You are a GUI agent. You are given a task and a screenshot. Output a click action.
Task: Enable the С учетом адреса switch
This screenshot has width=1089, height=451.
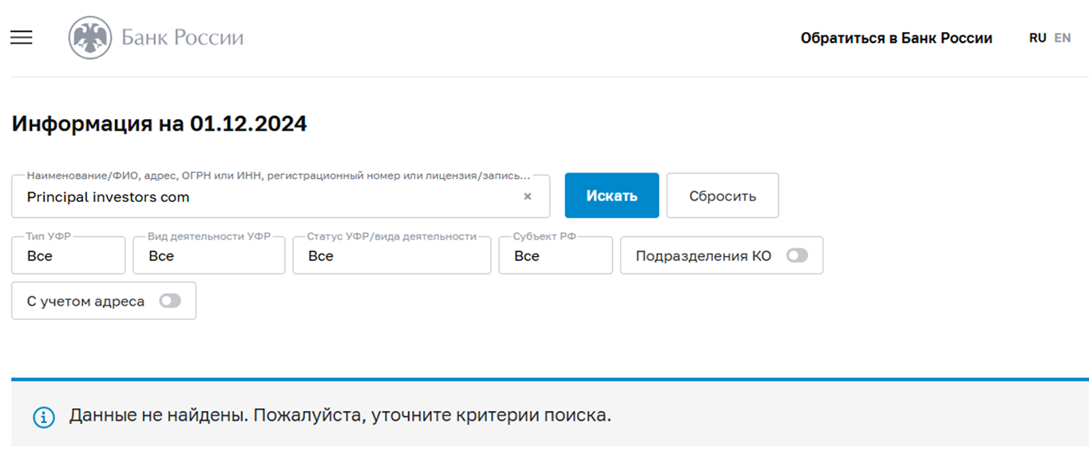click(x=170, y=301)
